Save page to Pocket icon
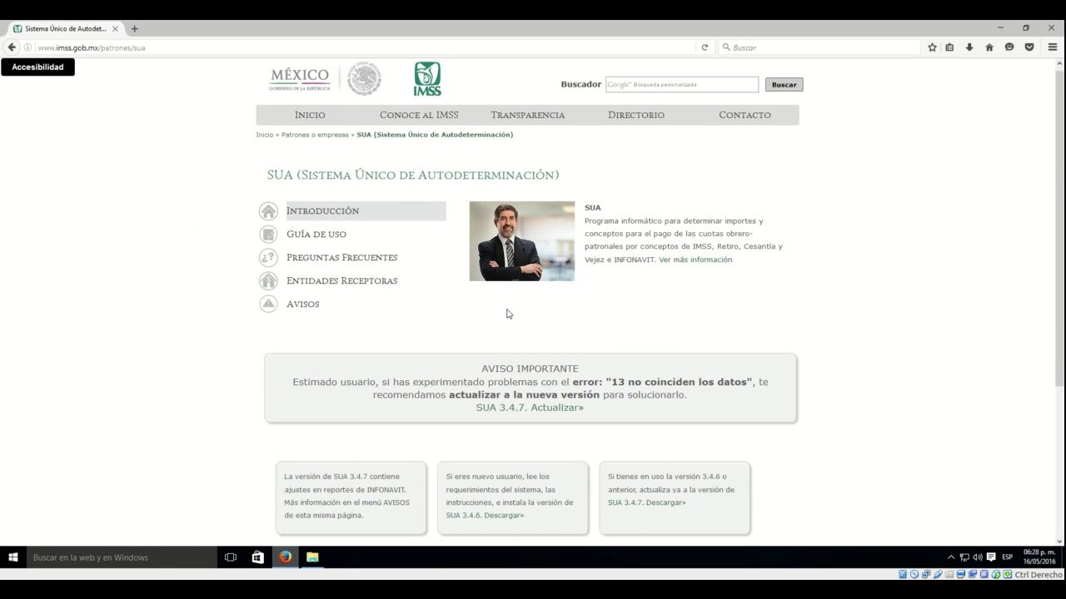The width and height of the screenshot is (1066, 599). tap(1029, 47)
